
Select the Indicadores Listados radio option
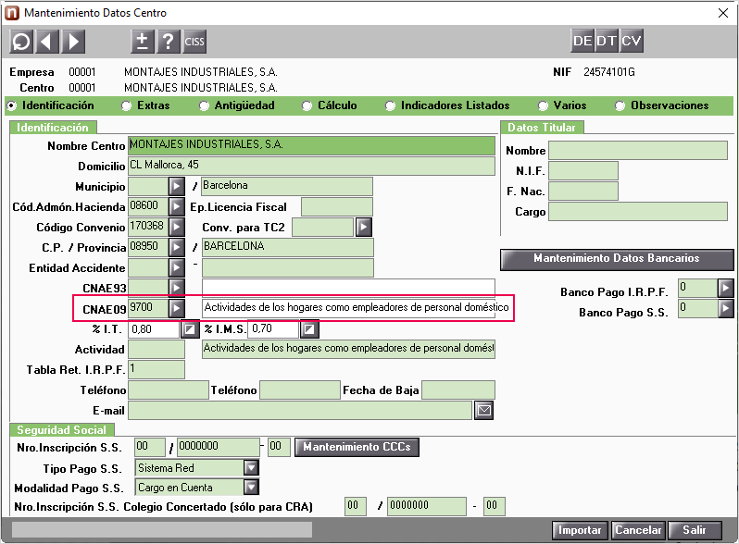[390, 106]
